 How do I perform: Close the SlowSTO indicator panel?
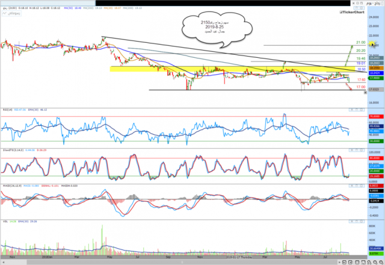(351, 150)
